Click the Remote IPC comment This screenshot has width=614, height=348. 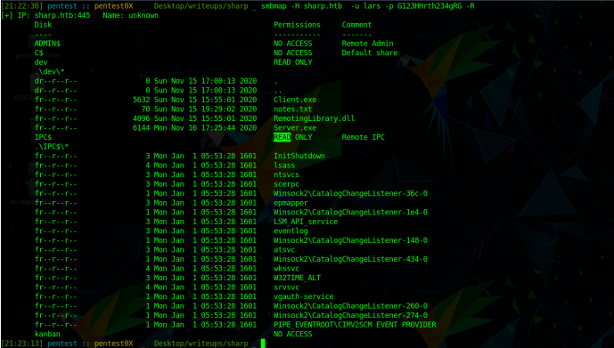363,137
